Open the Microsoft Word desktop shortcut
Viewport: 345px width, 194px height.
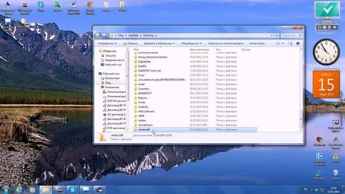pos(73,8)
